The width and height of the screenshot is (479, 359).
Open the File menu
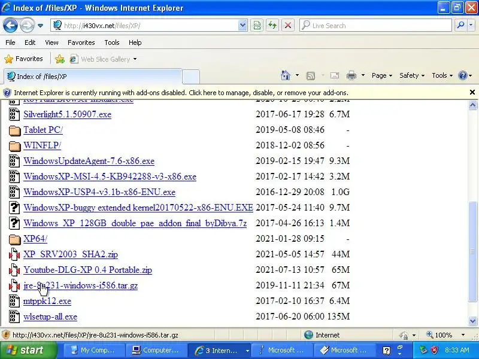pyautogui.click(x=10, y=42)
